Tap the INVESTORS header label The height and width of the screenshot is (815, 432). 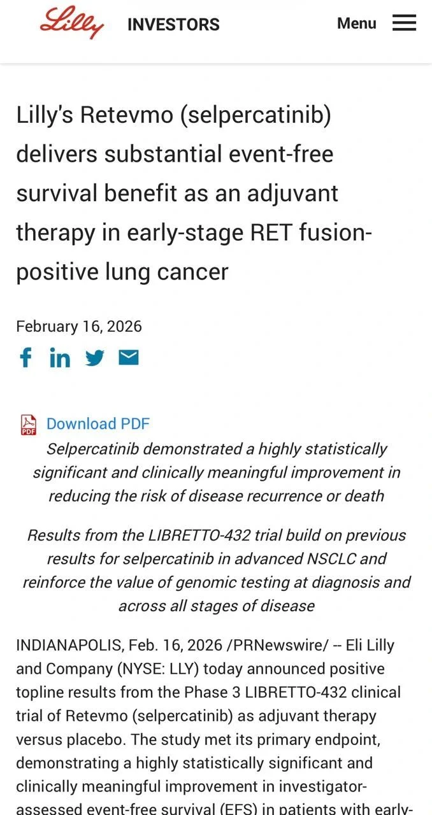pyautogui.click(x=173, y=25)
